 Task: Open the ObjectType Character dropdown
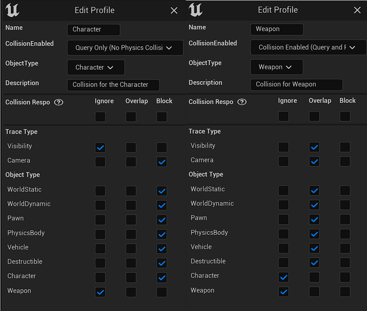tap(96, 67)
